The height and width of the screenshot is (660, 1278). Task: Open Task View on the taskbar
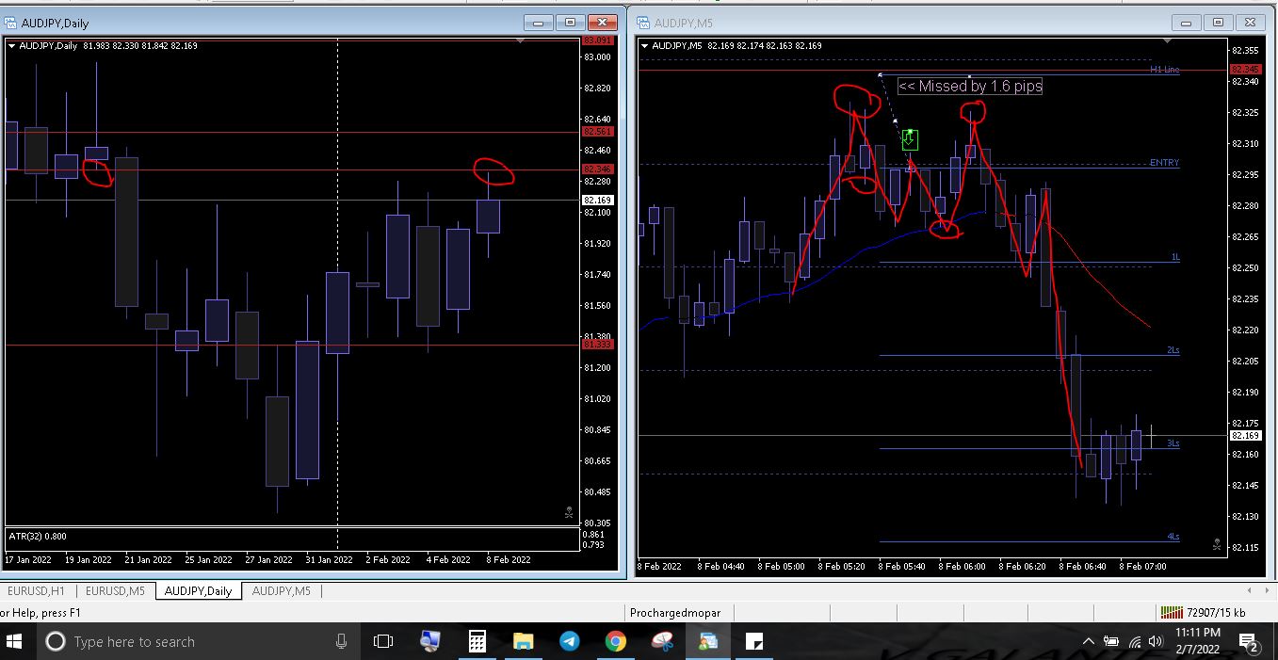coord(383,642)
